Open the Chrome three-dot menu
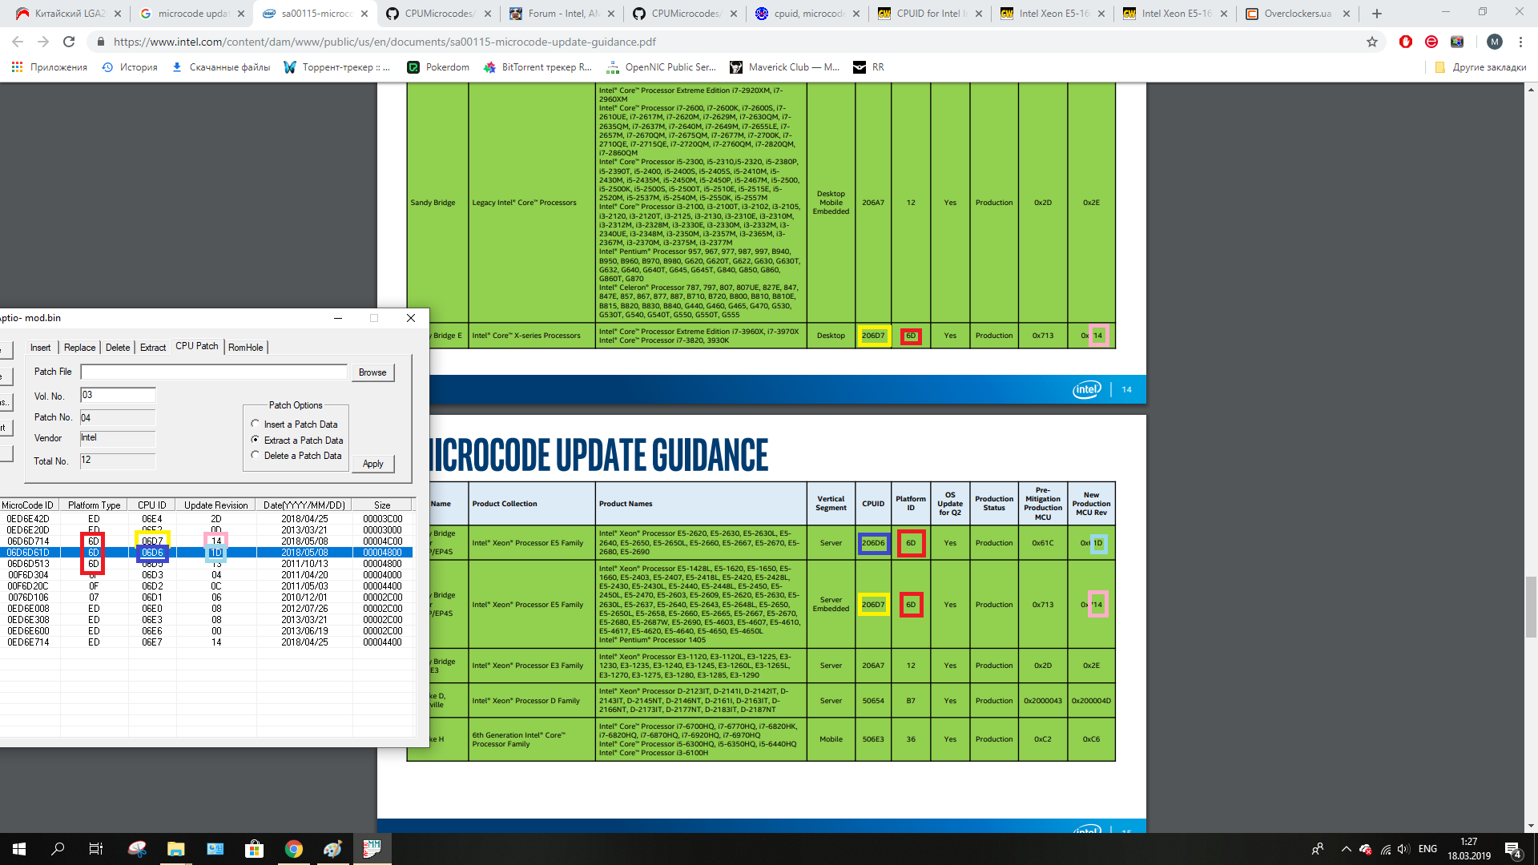Image resolution: width=1538 pixels, height=865 pixels. [x=1520, y=42]
